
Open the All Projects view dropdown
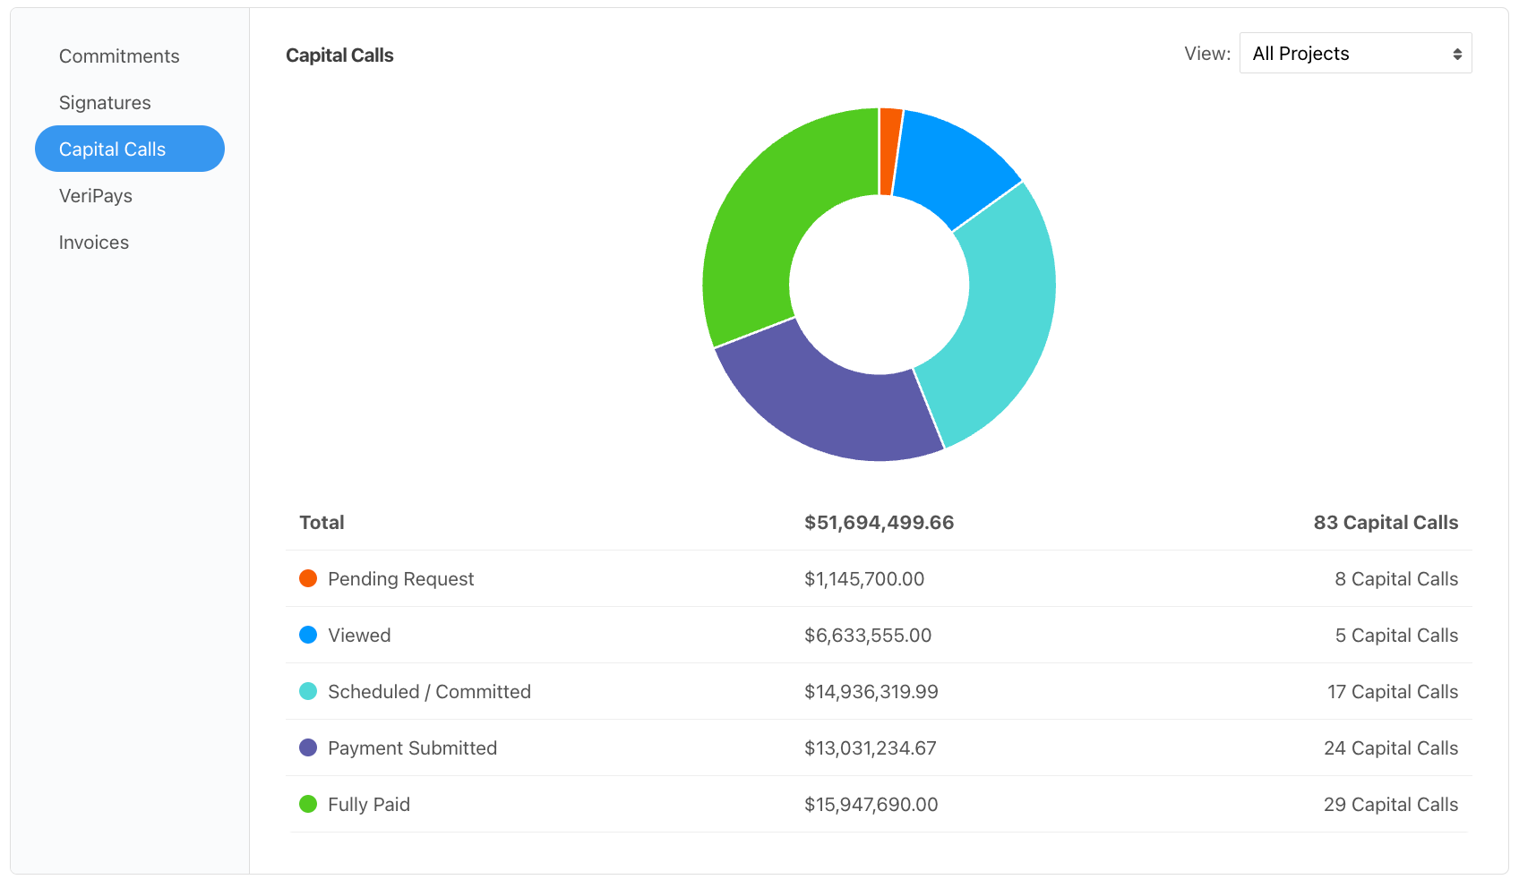1343,54
